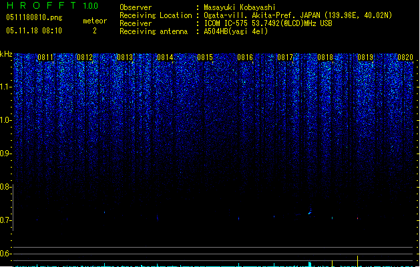Click the Observer field label
The width and height of the screenshot is (420, 267).
[136, 7]
